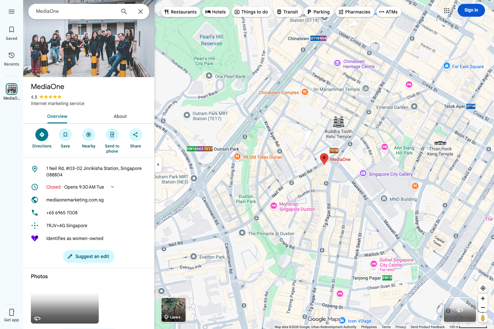Select the MediaOne recent item thumbnail
Screen dimensions: 494x329
click(12, 89)
